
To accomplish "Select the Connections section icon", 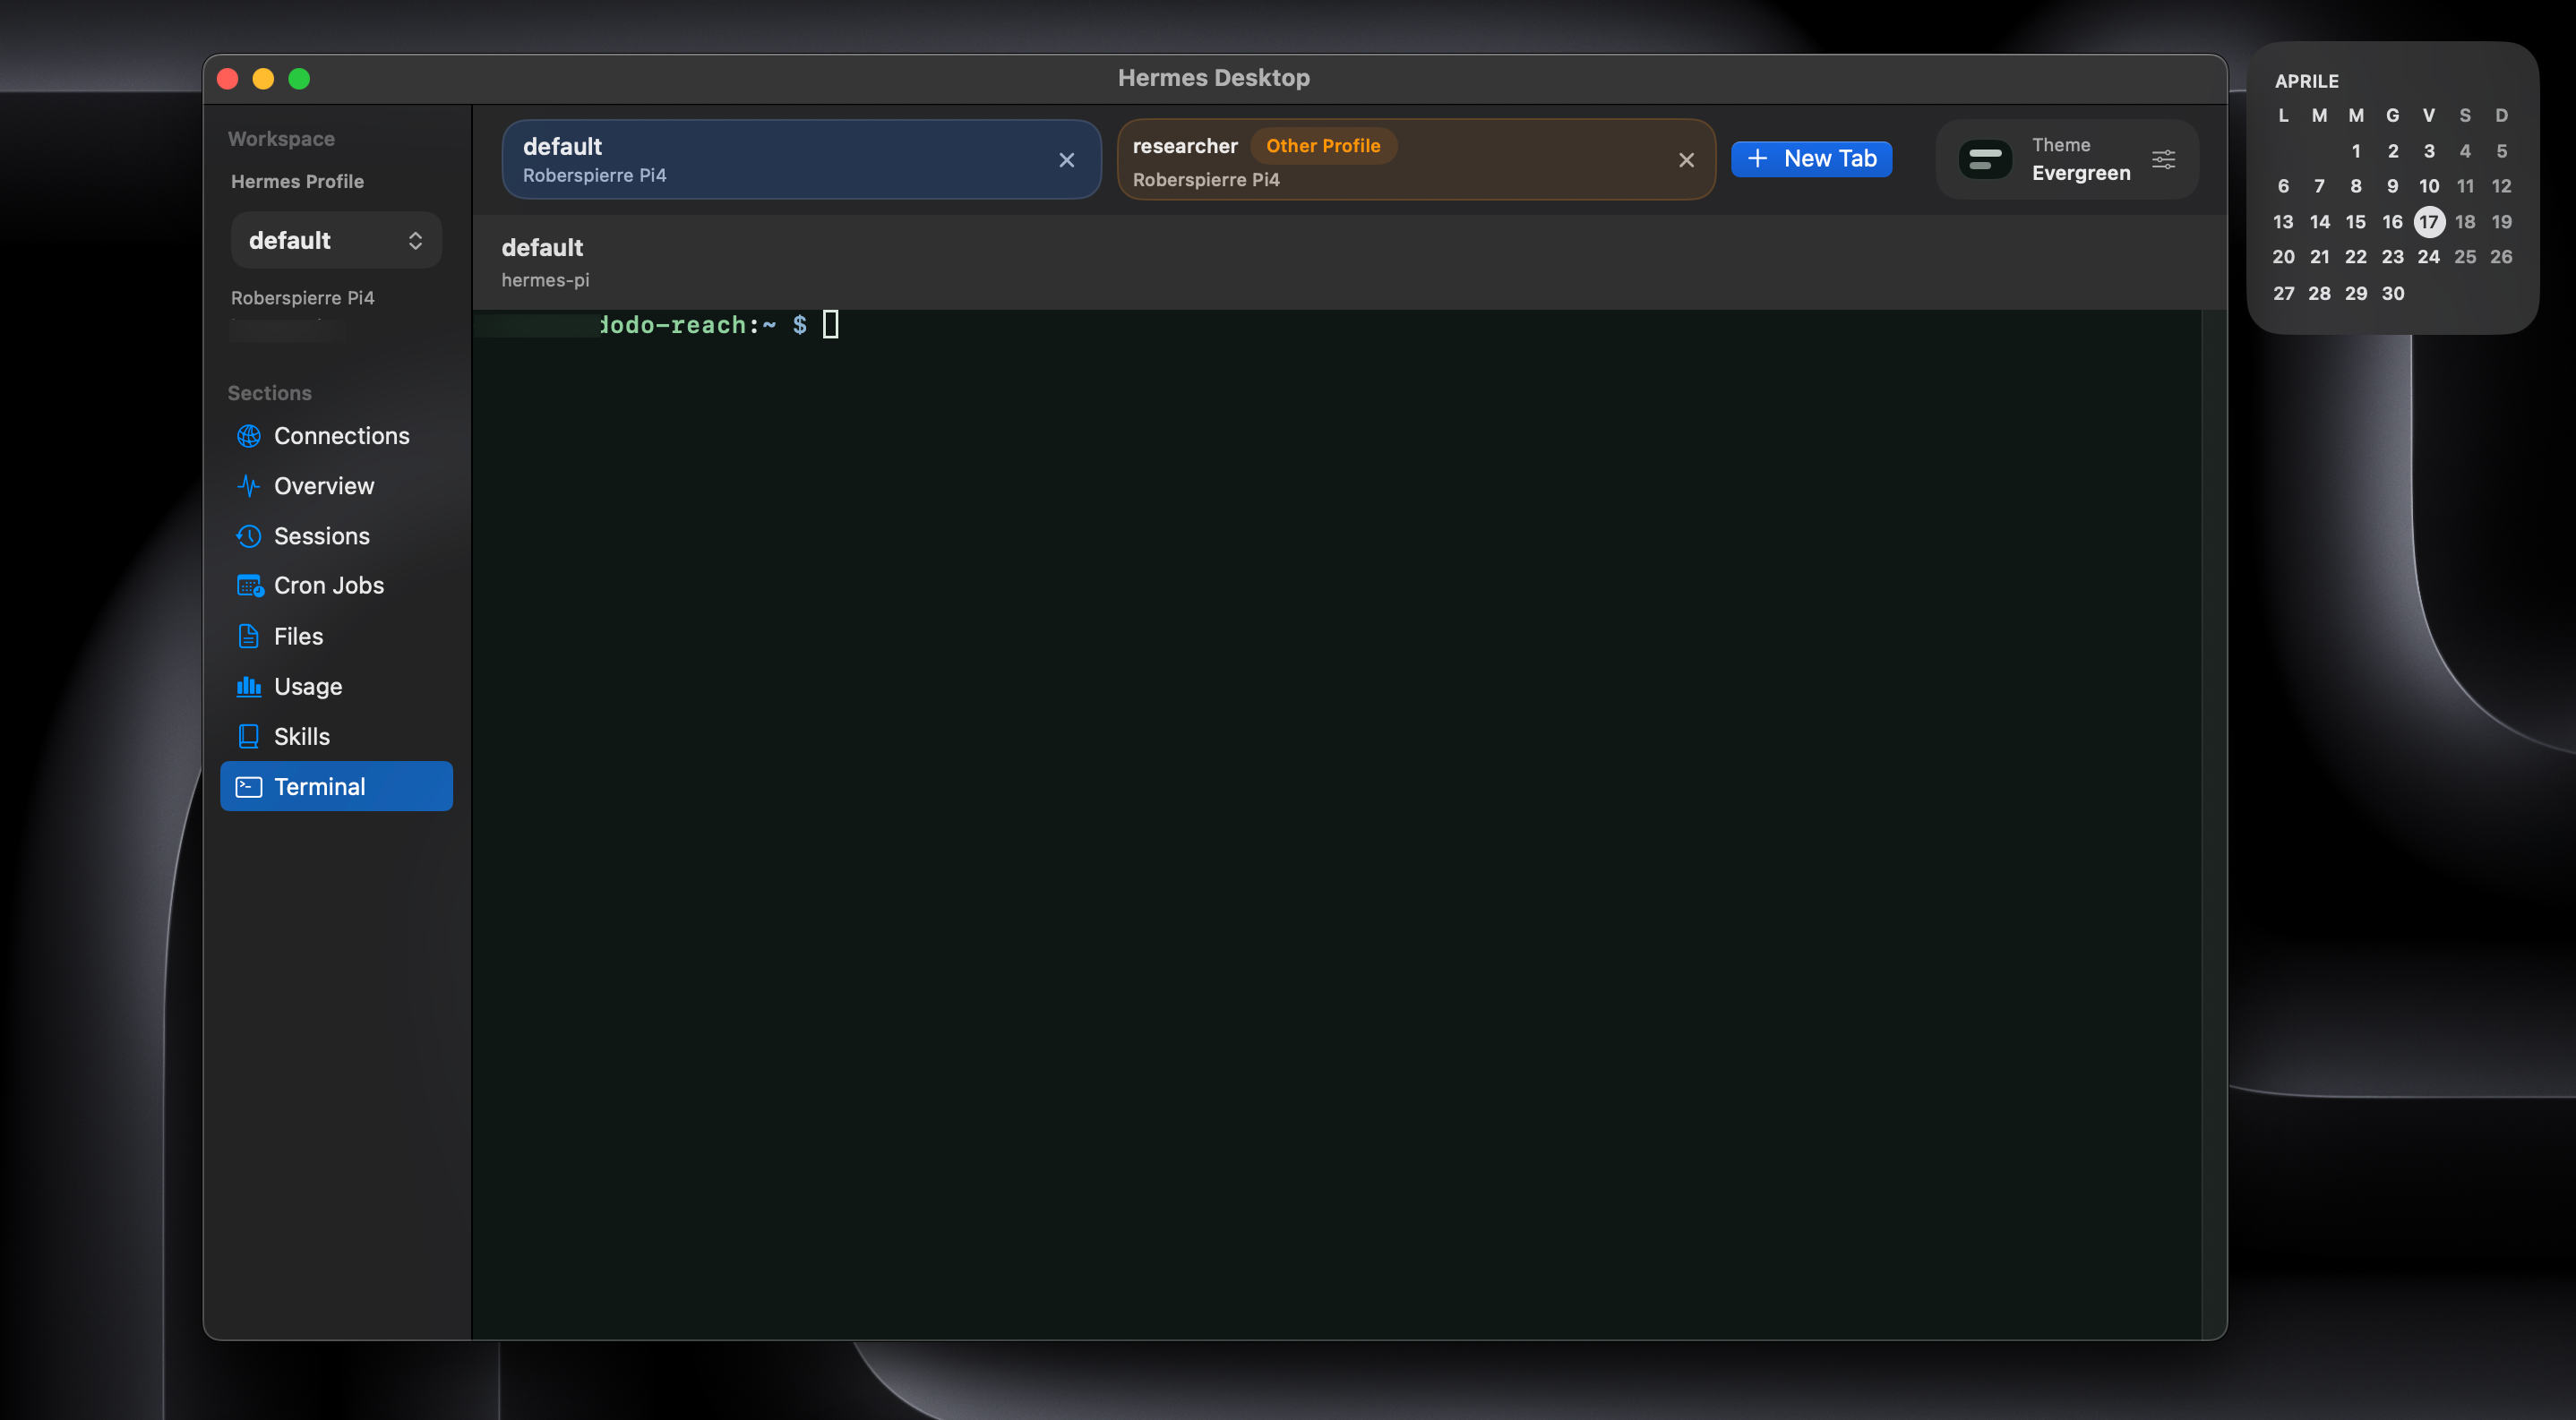I will (x=249, y=436).
